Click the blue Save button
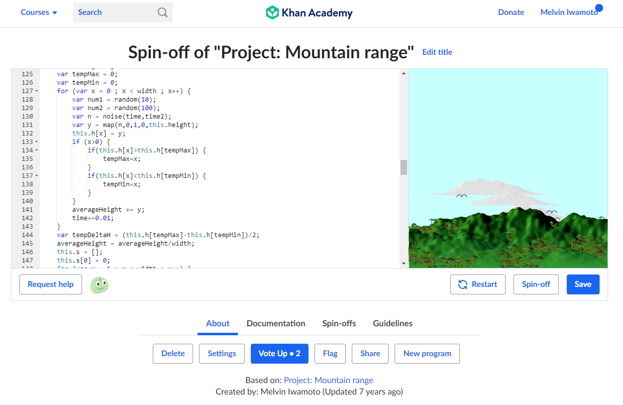This screenshot has height=405, width=623. coord(583,284)
